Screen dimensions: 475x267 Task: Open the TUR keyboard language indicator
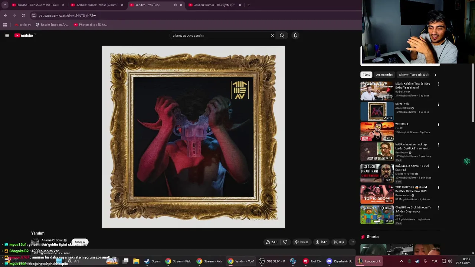(x=435, y=261)
